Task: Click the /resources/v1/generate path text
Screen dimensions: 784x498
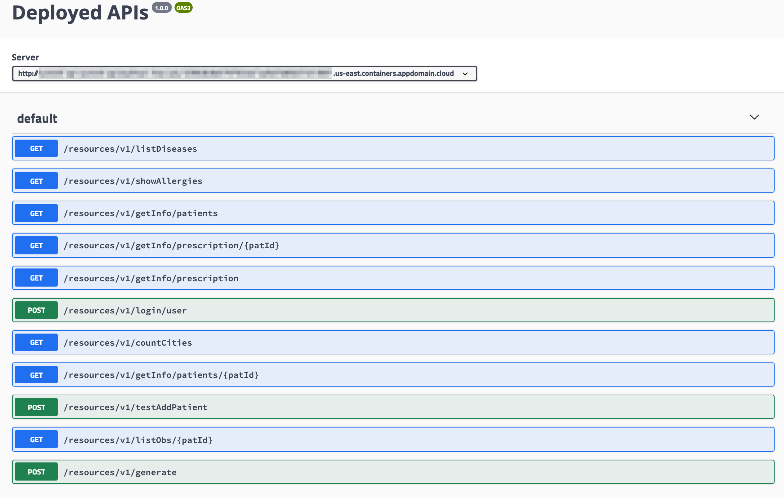Action: point(120,472)
